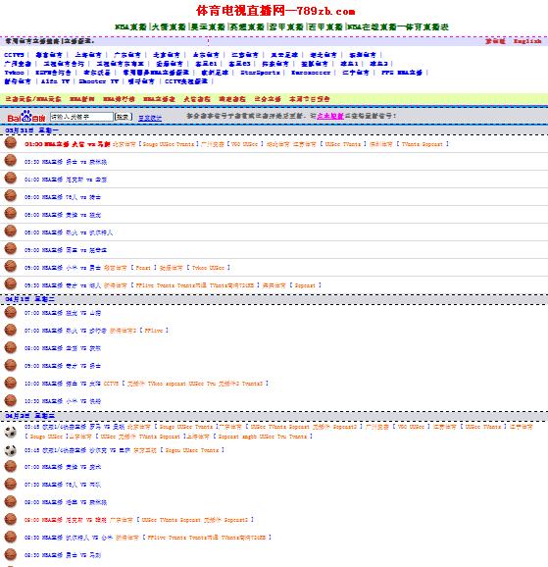The width and height of the screenshot is (548, 567).
Task: Click basketball icon of 07:00 山猫 game
Action: [11, 312]
